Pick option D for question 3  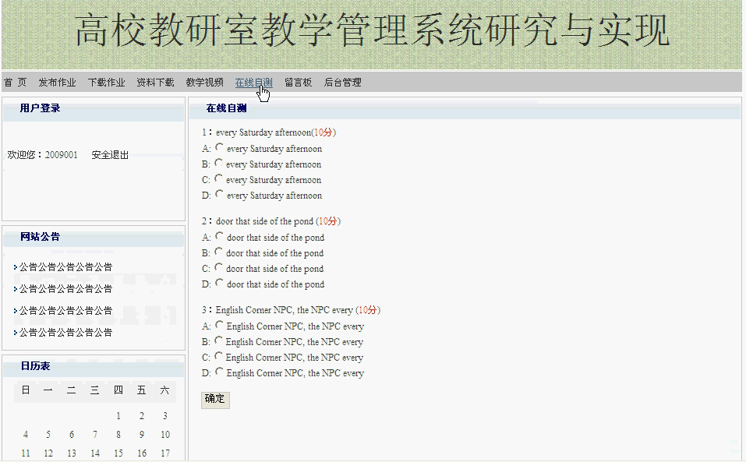click(219, 372)
